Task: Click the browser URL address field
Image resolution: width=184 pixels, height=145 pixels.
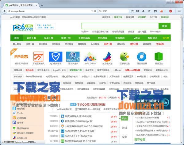Action: click(x=51, y=11)
